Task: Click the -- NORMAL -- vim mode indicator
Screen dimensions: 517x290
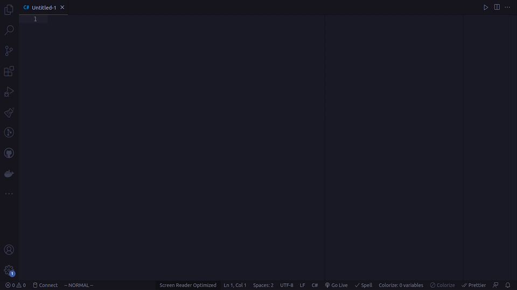Action: pyautogui.click(x=79, y=285)
